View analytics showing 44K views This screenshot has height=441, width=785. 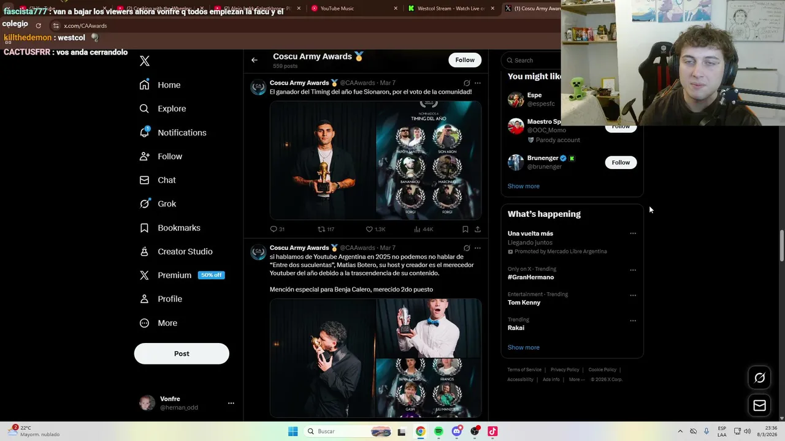point(424,229)
